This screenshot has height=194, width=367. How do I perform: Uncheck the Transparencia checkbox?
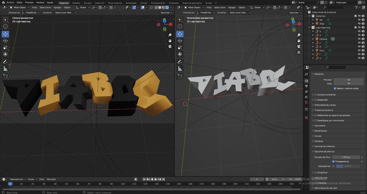[x=333, y=161]
